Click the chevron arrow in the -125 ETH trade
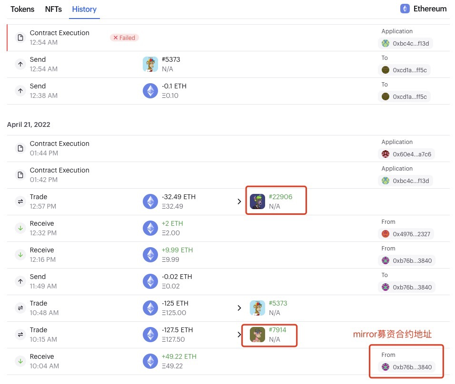Screen dimensions: 455x384 [239, 308]
